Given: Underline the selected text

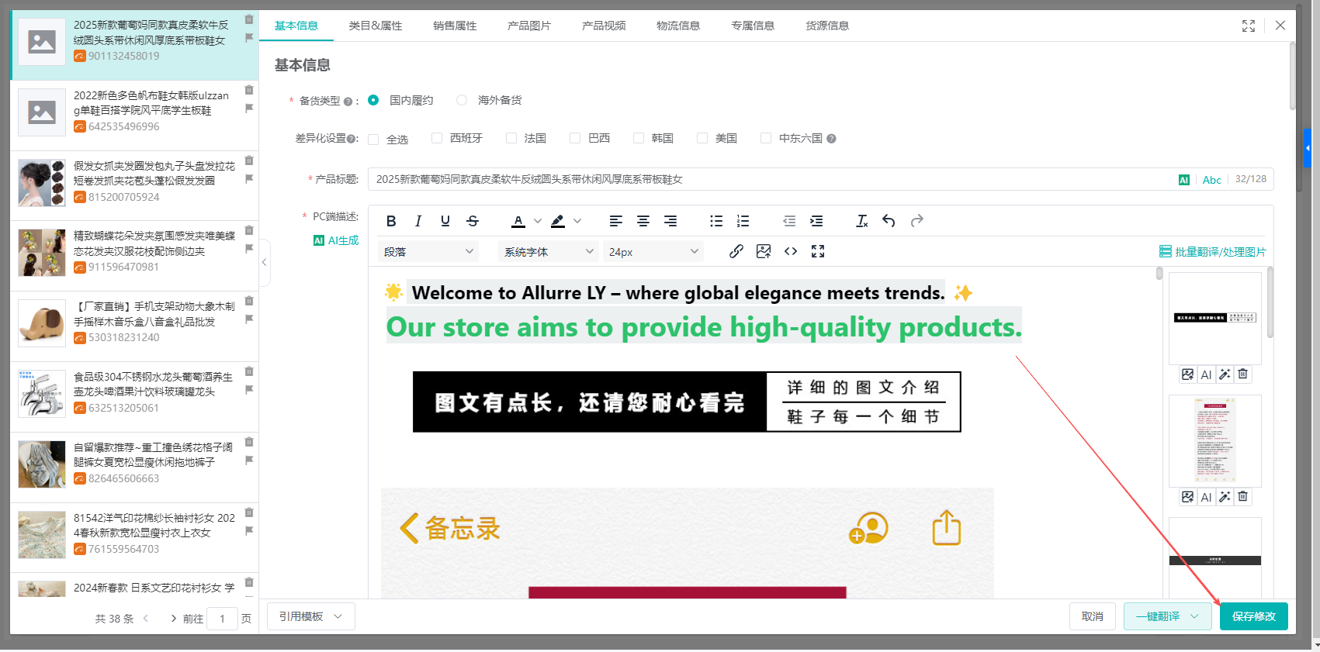Looking at the screenshot, I should (x=445, y=221).
